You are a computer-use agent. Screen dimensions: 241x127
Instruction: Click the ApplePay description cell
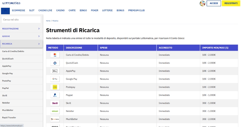click(x=81, y=71)
